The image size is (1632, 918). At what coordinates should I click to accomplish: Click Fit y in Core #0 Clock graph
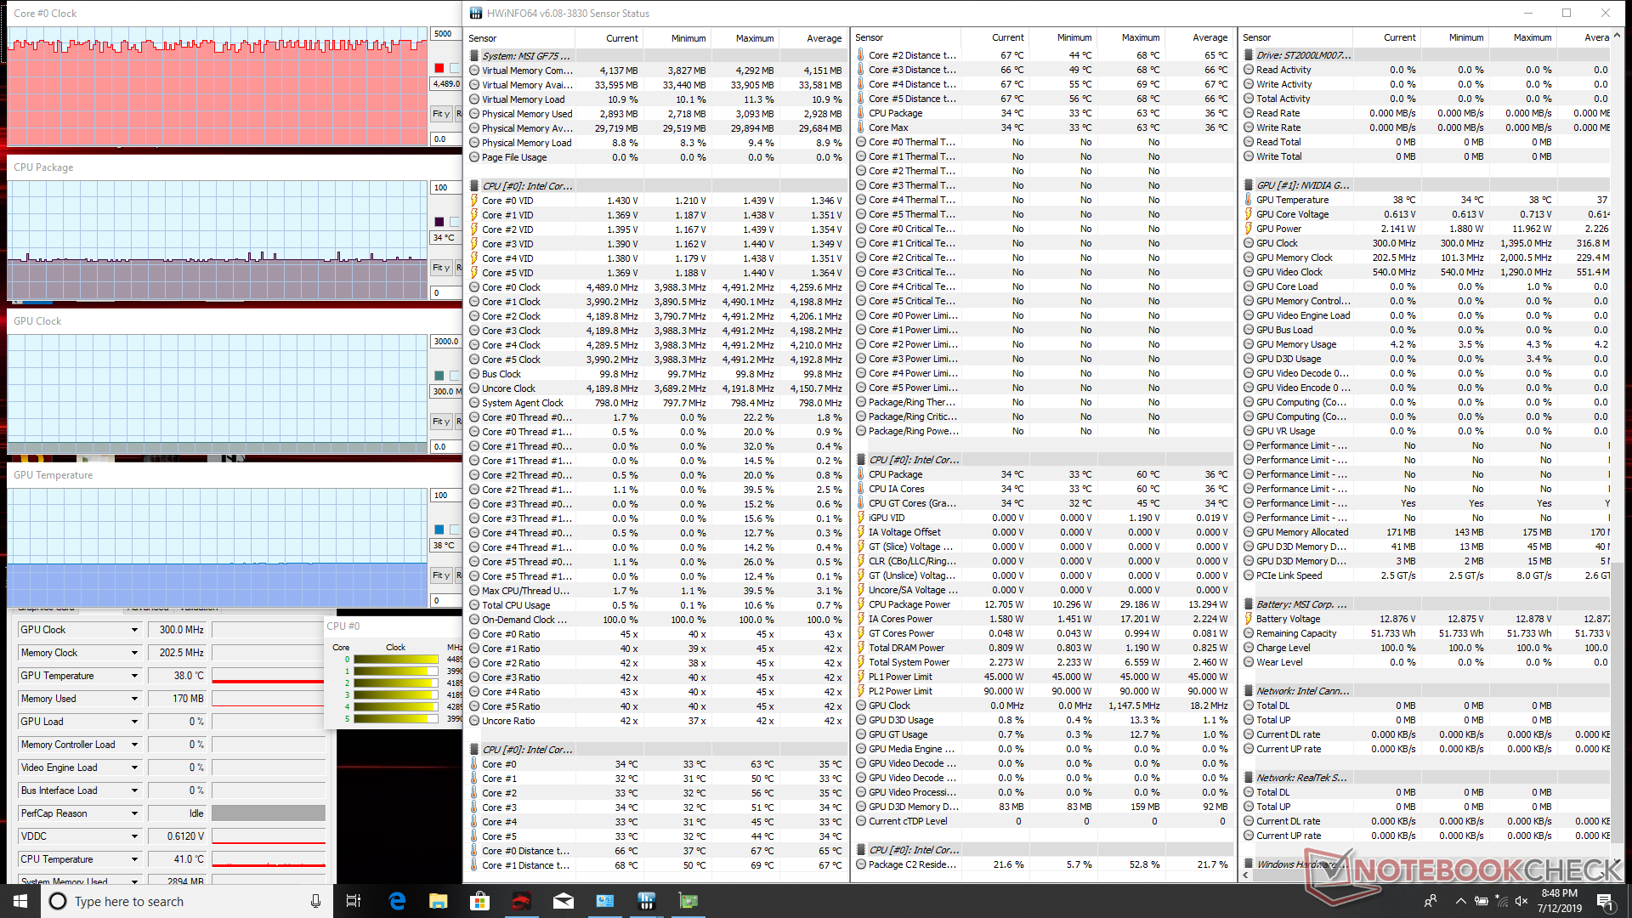click(440, 114)
